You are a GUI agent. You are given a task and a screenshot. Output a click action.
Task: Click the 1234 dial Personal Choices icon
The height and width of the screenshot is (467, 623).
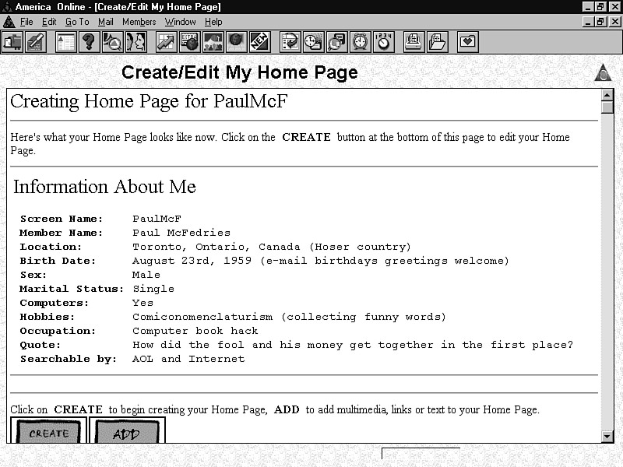point(384,42)
